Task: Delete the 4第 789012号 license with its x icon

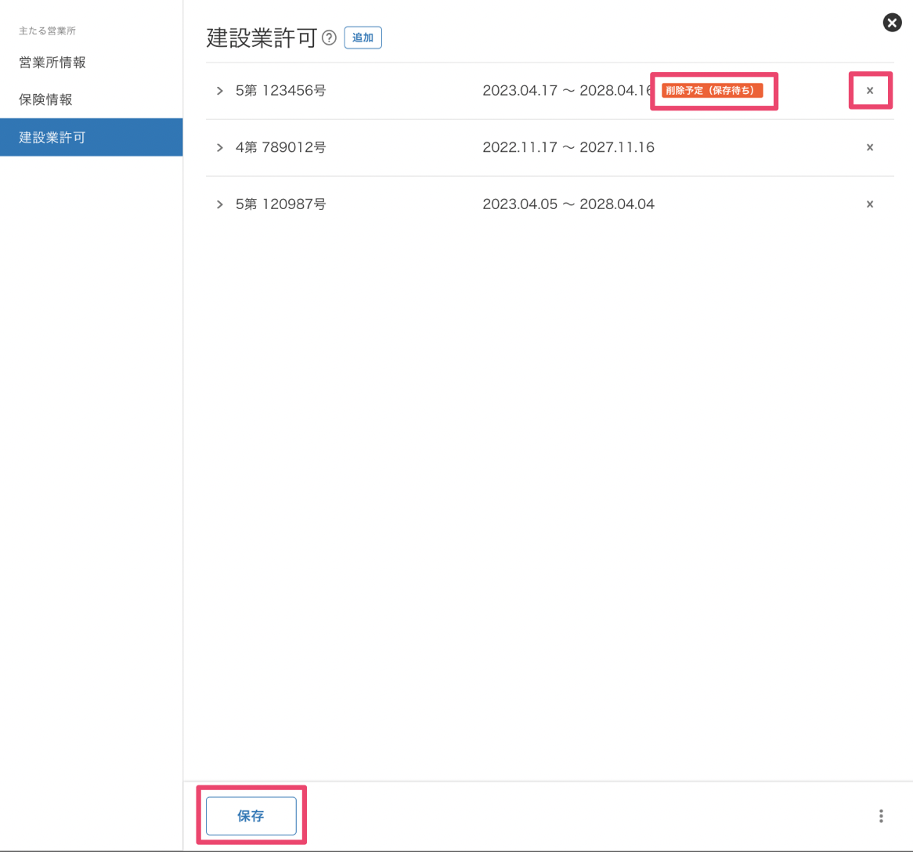Action: click(x=869, y=147)
